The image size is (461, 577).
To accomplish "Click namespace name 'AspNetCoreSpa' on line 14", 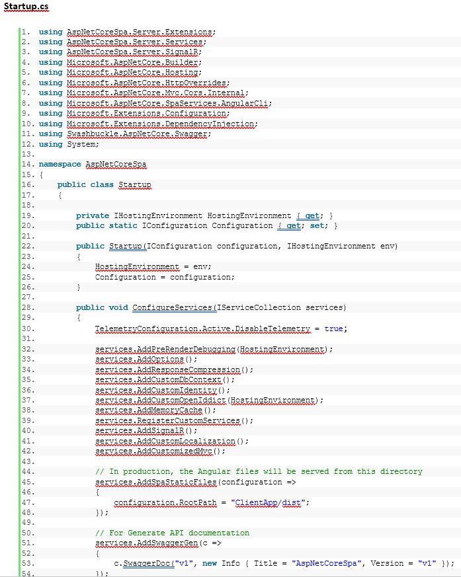I will 116,164.
